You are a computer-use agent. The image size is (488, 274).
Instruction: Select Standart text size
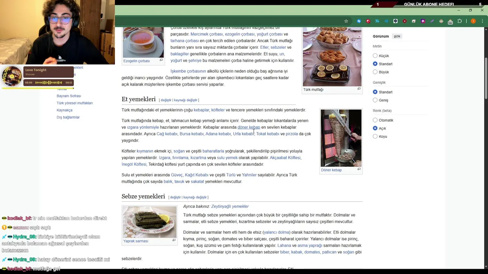click(375, 64)
